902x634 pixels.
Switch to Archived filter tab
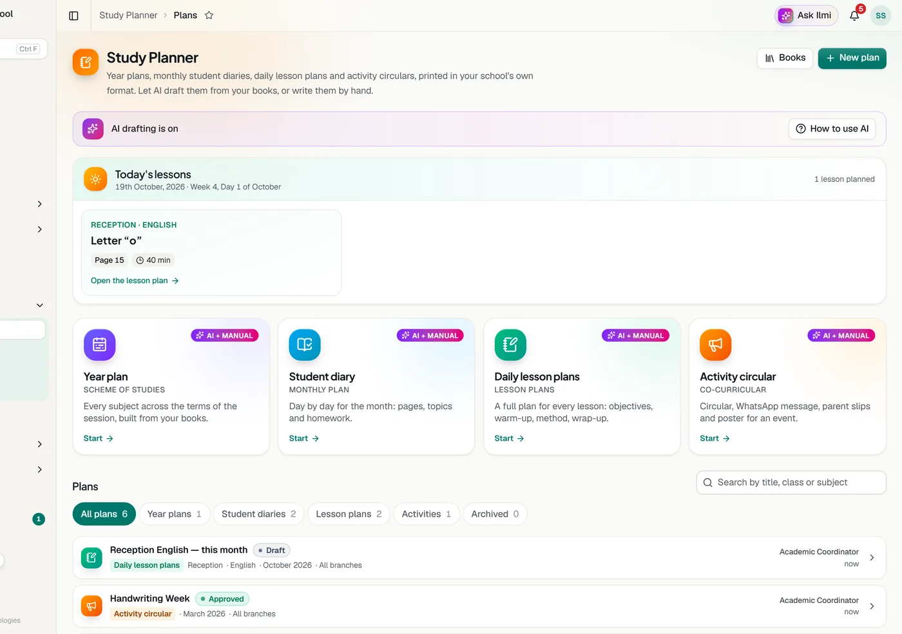point(495,514)
